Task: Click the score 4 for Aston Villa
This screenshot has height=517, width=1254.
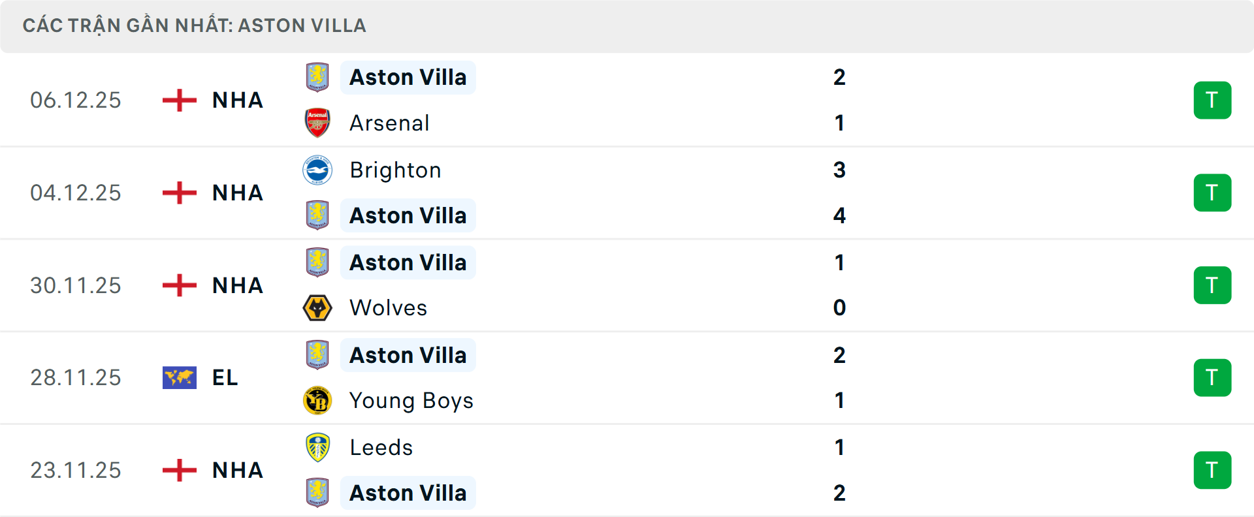Action: coord(839,215)
